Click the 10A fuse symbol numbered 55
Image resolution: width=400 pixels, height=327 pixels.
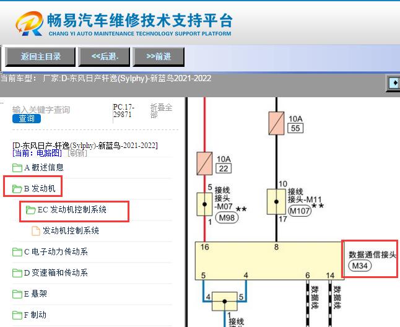pos(276,123)
